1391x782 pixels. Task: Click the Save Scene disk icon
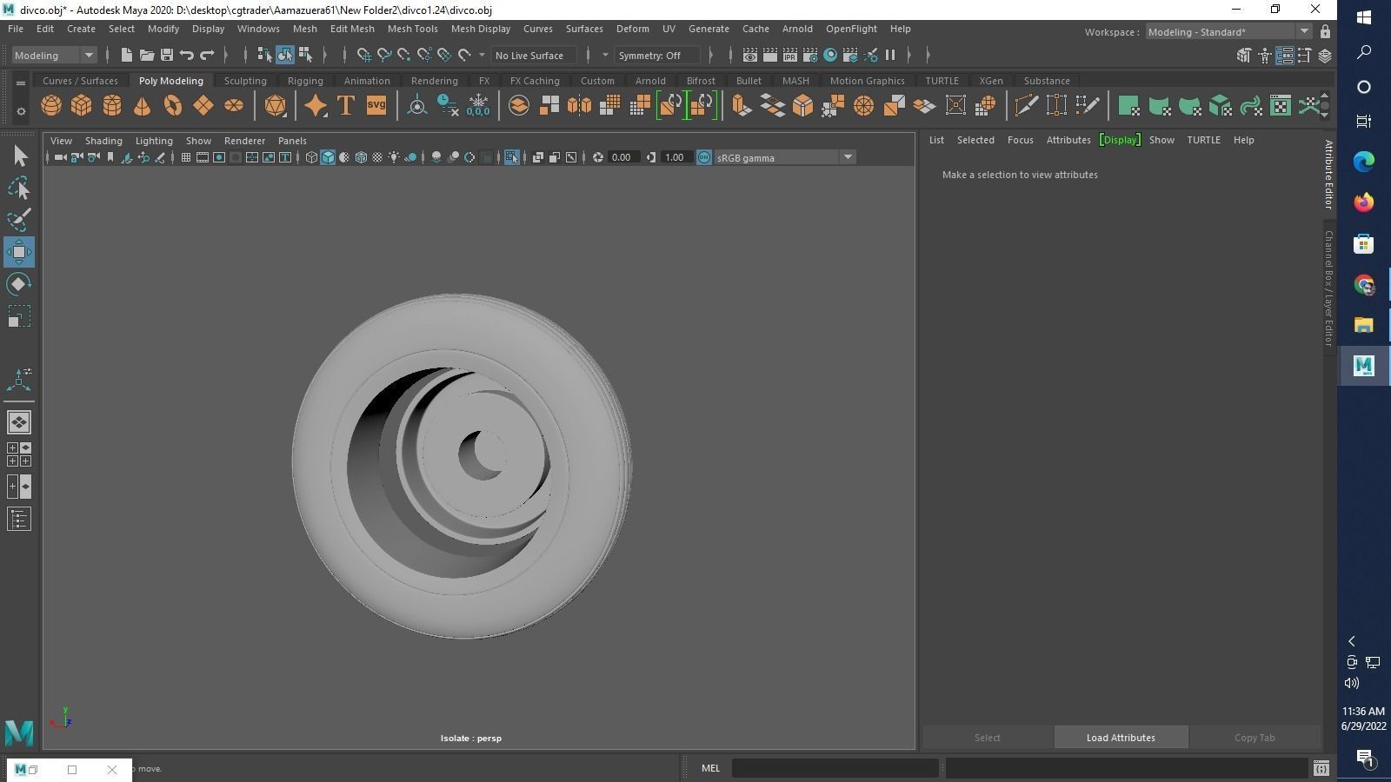(167, 55)
